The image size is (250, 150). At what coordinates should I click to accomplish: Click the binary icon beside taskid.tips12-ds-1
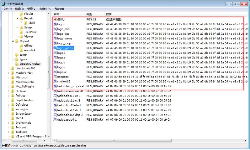pos(55,110)
